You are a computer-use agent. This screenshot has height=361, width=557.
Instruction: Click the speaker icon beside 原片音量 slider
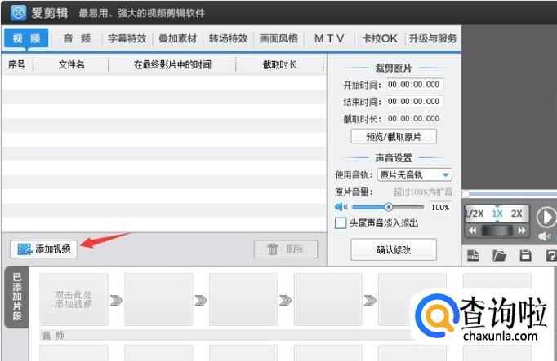click(341, 207)
